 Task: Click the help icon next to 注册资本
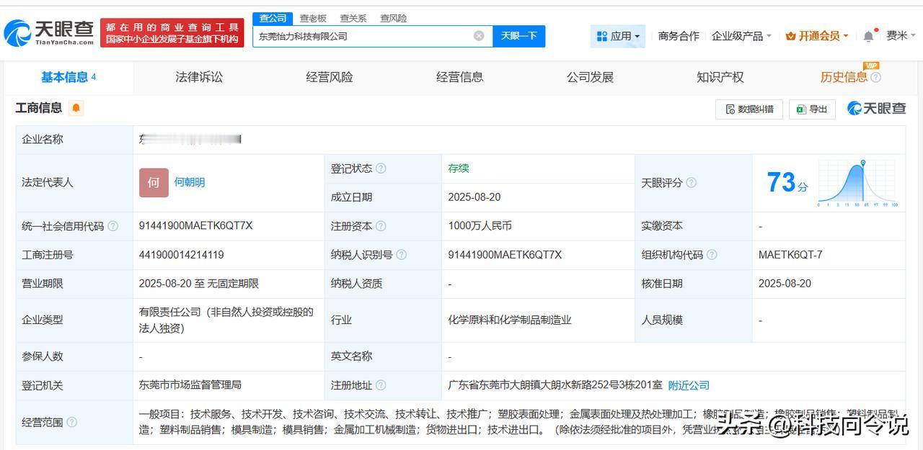pos(381,226)
